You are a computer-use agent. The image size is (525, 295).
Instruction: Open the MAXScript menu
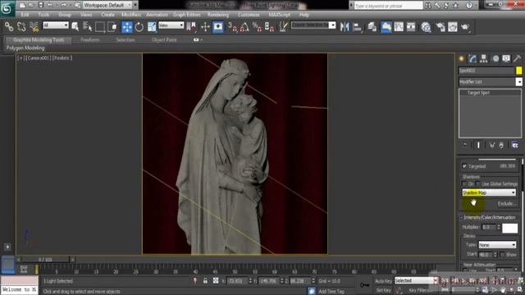279,15
